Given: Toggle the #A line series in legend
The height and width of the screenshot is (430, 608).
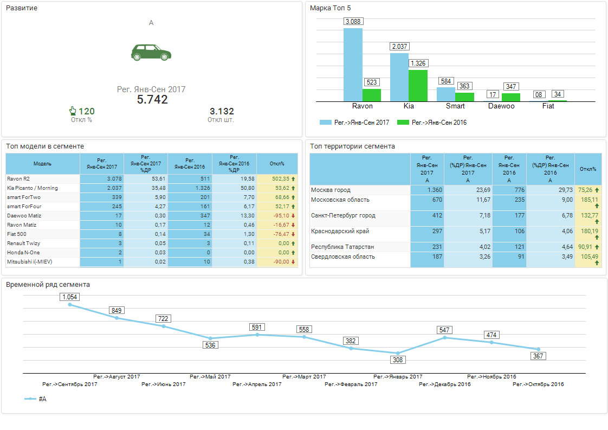Looking at the screenshot, I should click(36, 399).
